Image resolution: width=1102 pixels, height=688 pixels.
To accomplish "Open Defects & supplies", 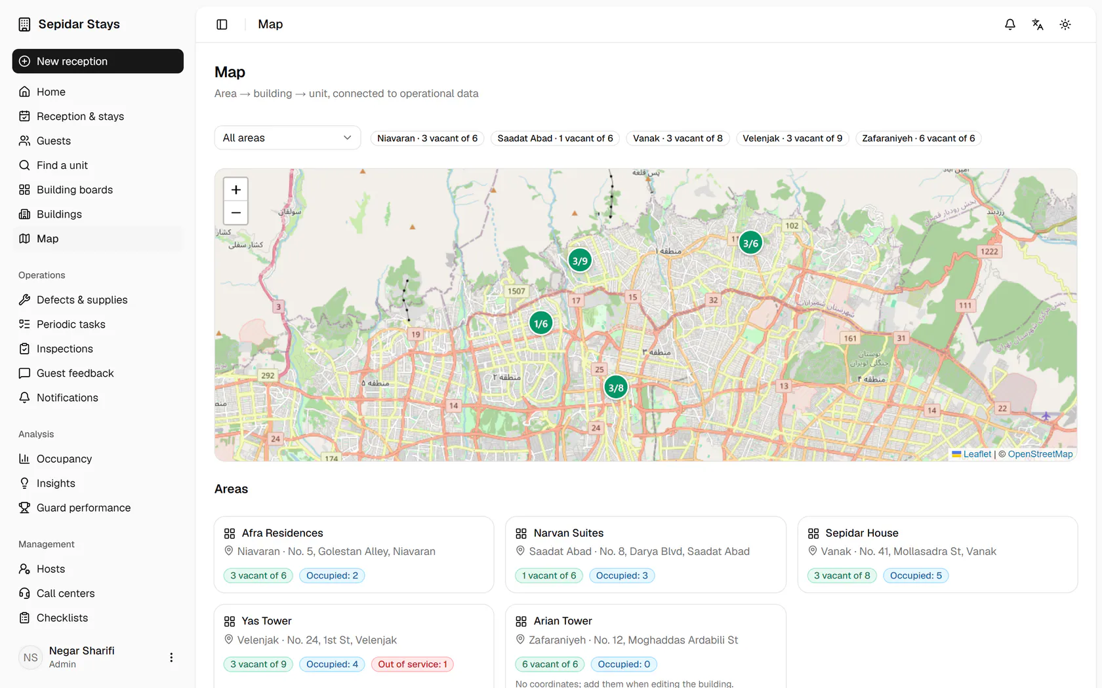I will [98, 299].
